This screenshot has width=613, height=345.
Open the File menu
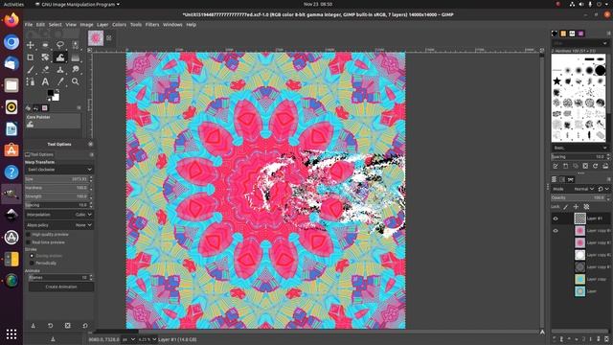click(x=29, y=25)
